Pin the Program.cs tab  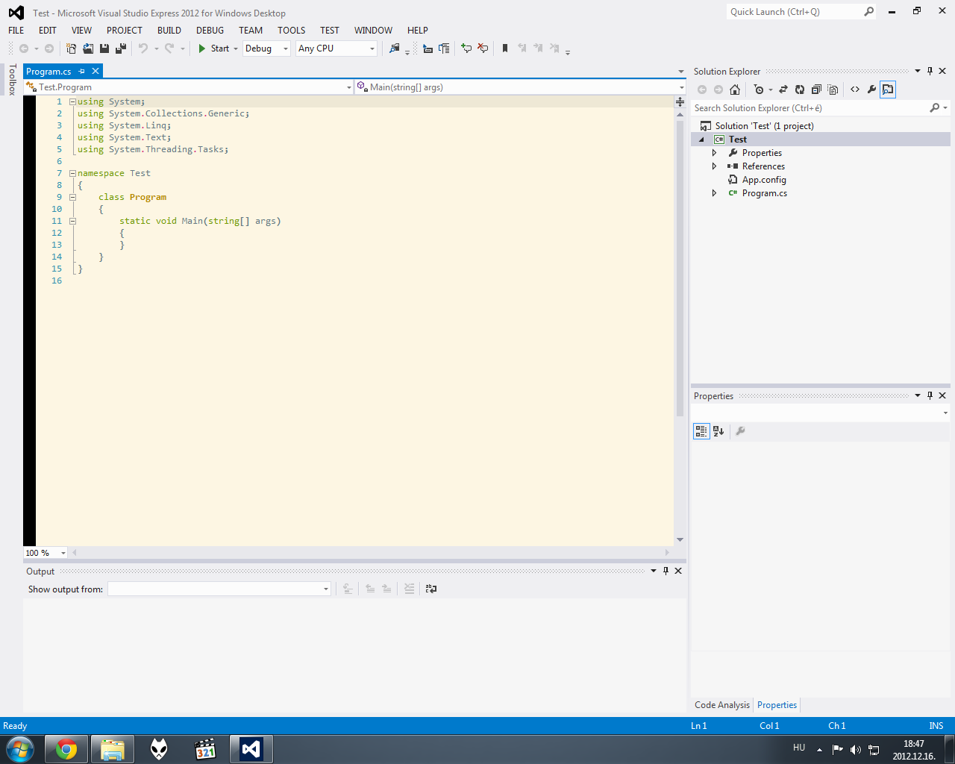tap(82, 72)
